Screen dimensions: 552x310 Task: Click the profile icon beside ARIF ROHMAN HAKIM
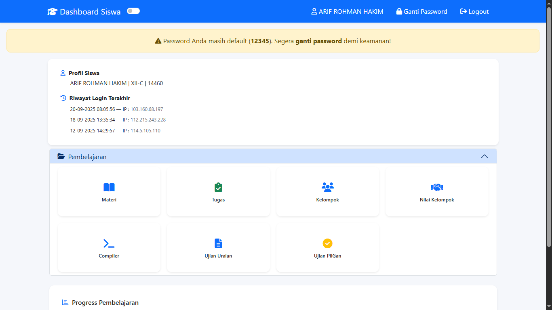click(314, 11)
